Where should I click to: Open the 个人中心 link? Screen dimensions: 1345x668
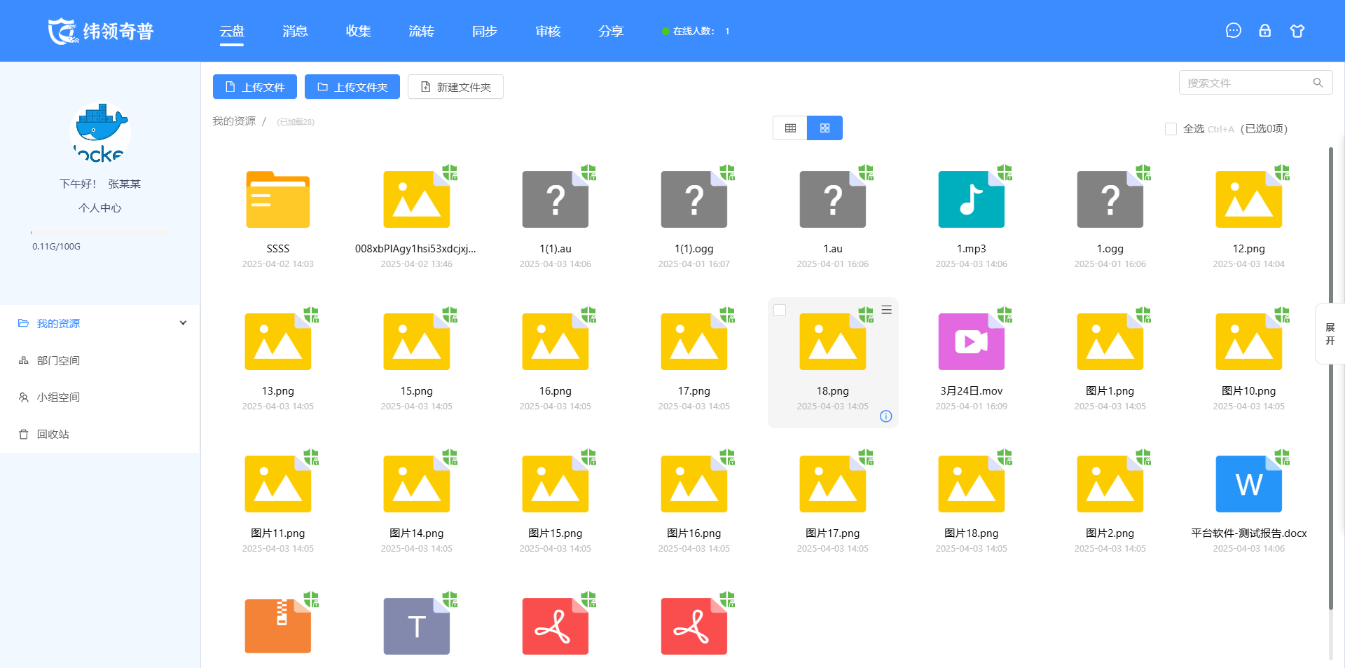[100, 208]
